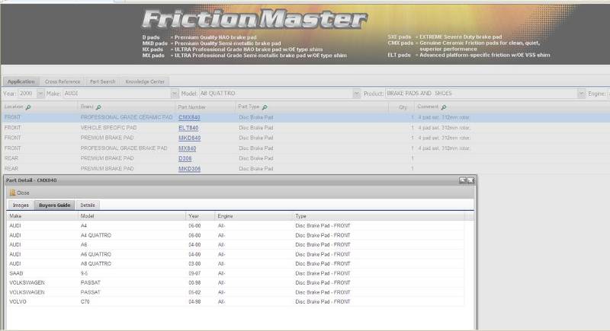Click the MKD840 part number link

189,138
